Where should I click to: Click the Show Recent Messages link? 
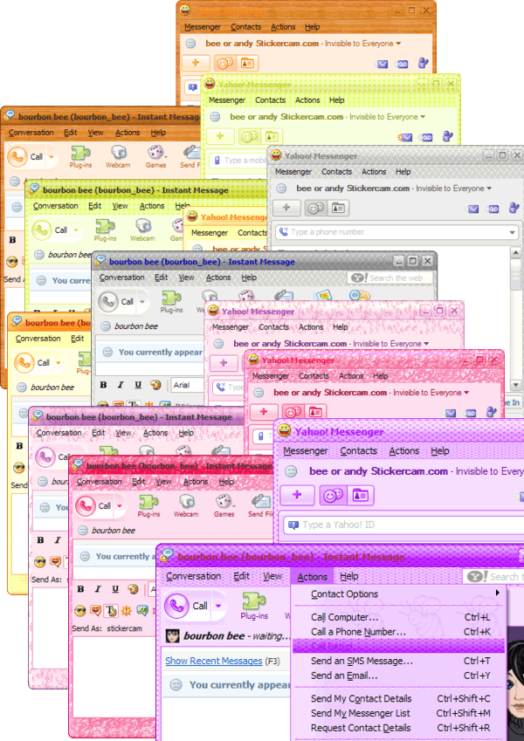[x=214, y=661]
